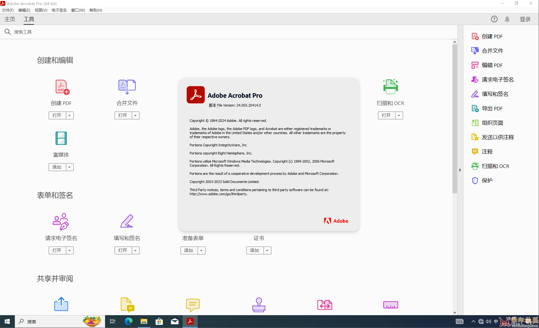This screenshot has width=539, height=328.
Task: Click the yellow comment bubble icon at bottom
Action: tap(193, 305)
